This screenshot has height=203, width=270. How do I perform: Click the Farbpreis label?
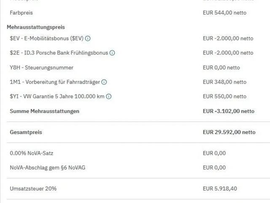click(21, 13)
